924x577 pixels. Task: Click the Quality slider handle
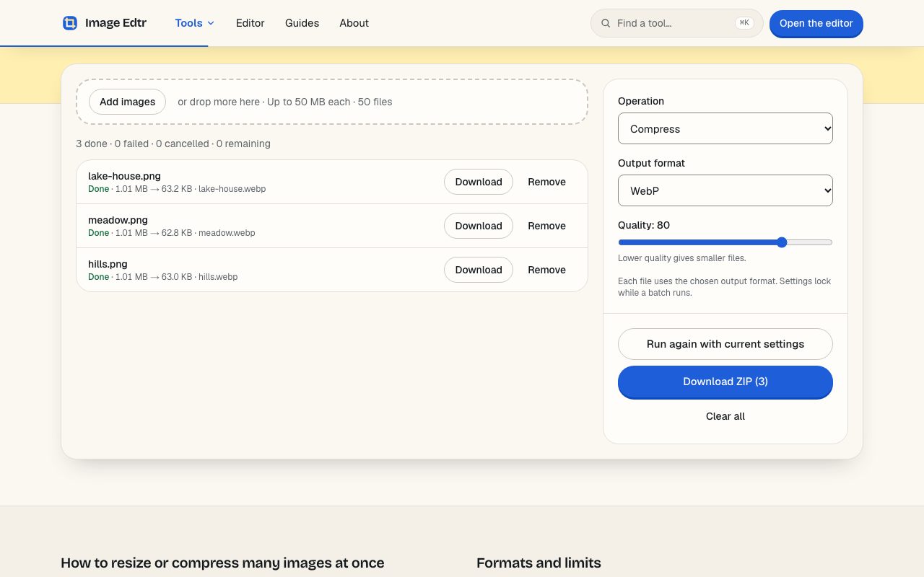(x=782, y=242)
